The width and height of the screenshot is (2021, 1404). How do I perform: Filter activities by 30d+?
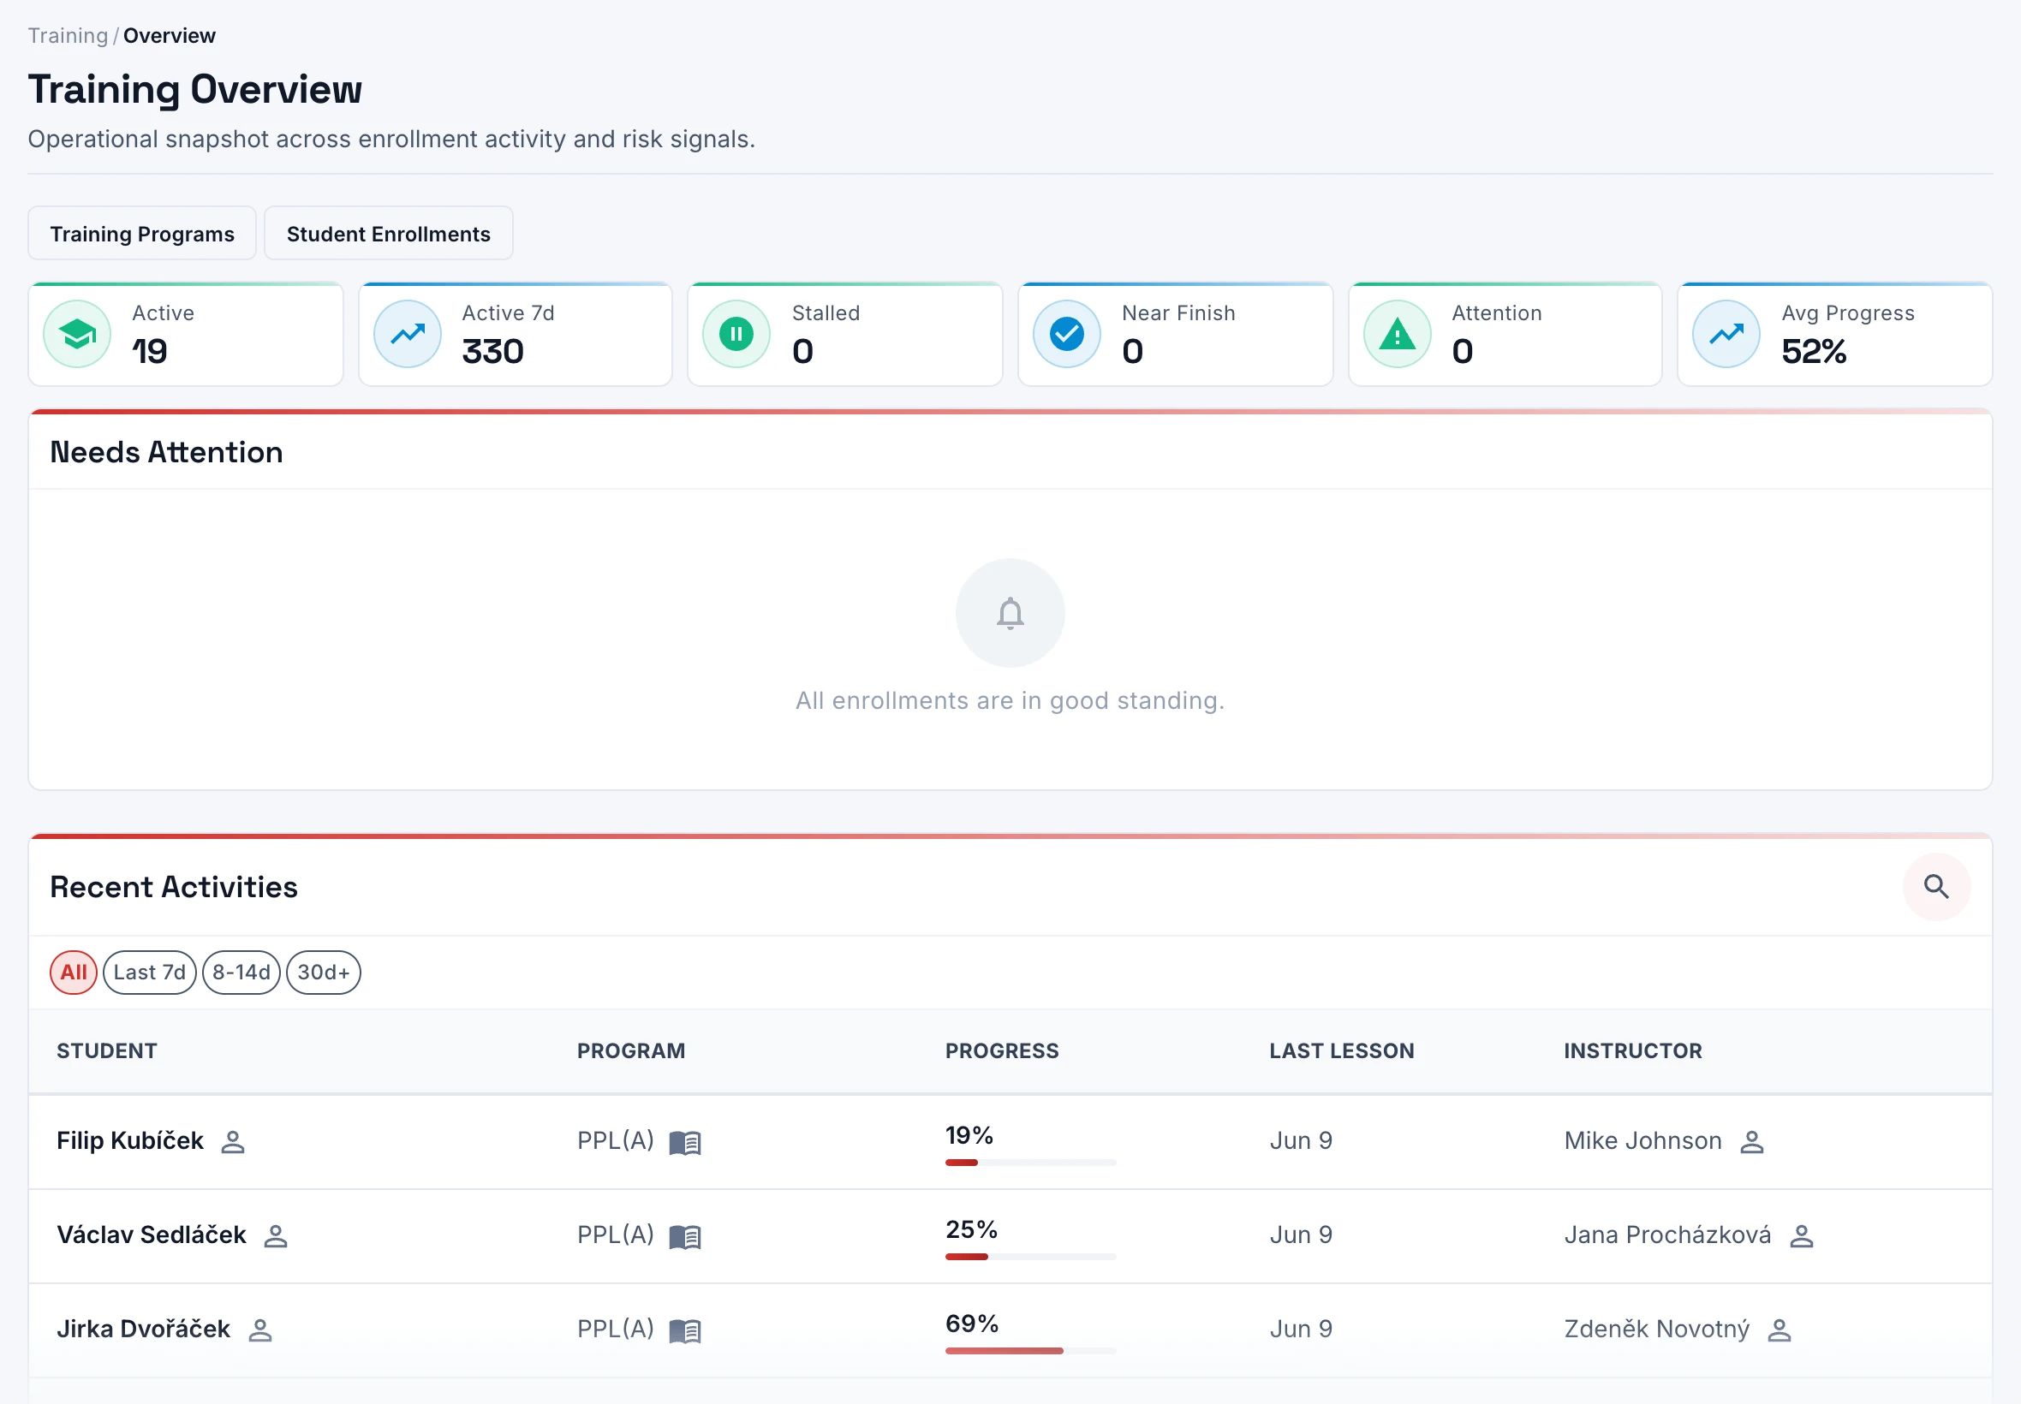click(323, 972)
